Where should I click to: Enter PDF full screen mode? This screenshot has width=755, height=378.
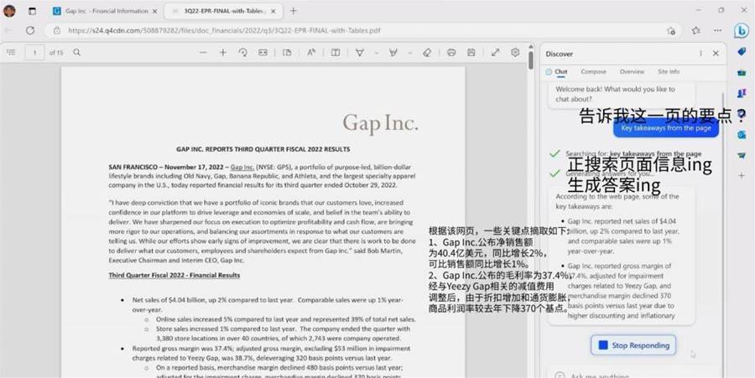(x=495, y=53)
